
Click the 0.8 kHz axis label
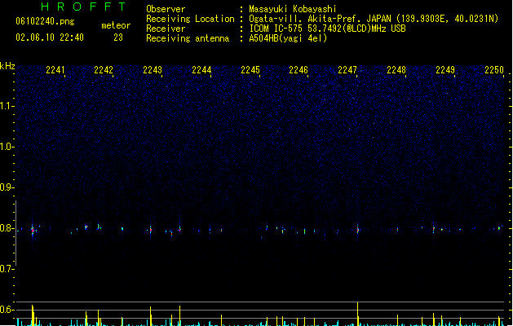7,228
